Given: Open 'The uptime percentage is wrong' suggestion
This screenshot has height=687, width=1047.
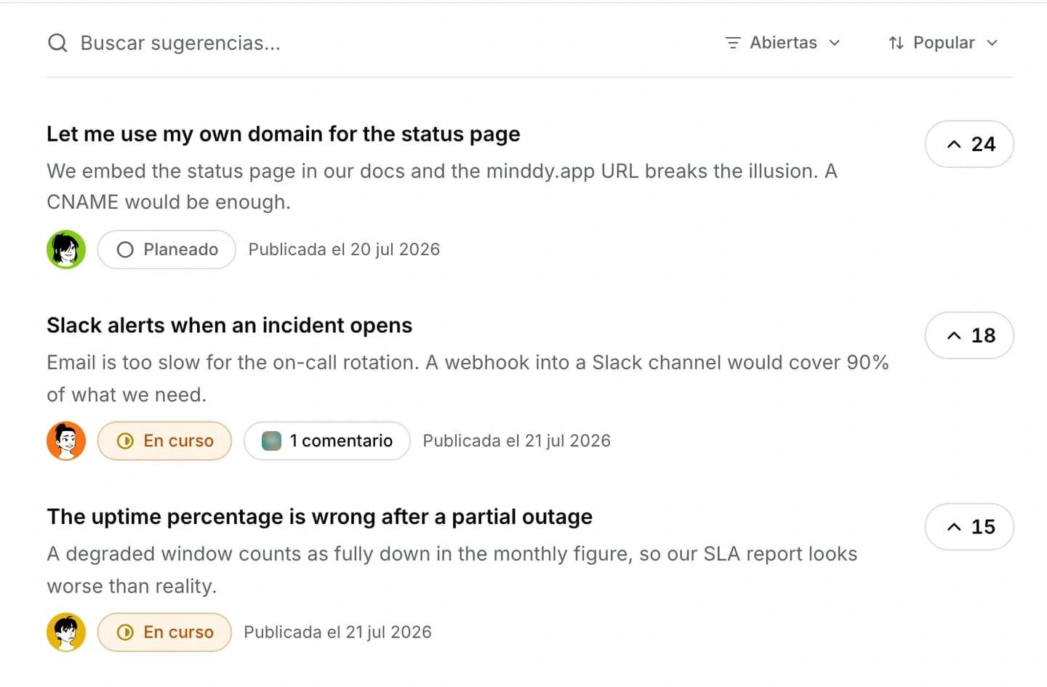Looking at the screenshot, I should pyautogui.click(x=319, y=517).
